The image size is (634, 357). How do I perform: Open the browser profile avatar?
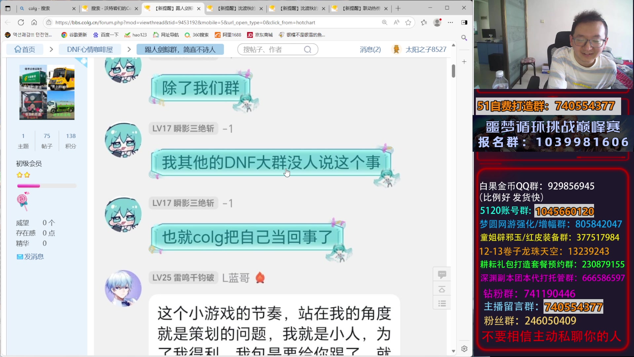click(x=437, y=22)
